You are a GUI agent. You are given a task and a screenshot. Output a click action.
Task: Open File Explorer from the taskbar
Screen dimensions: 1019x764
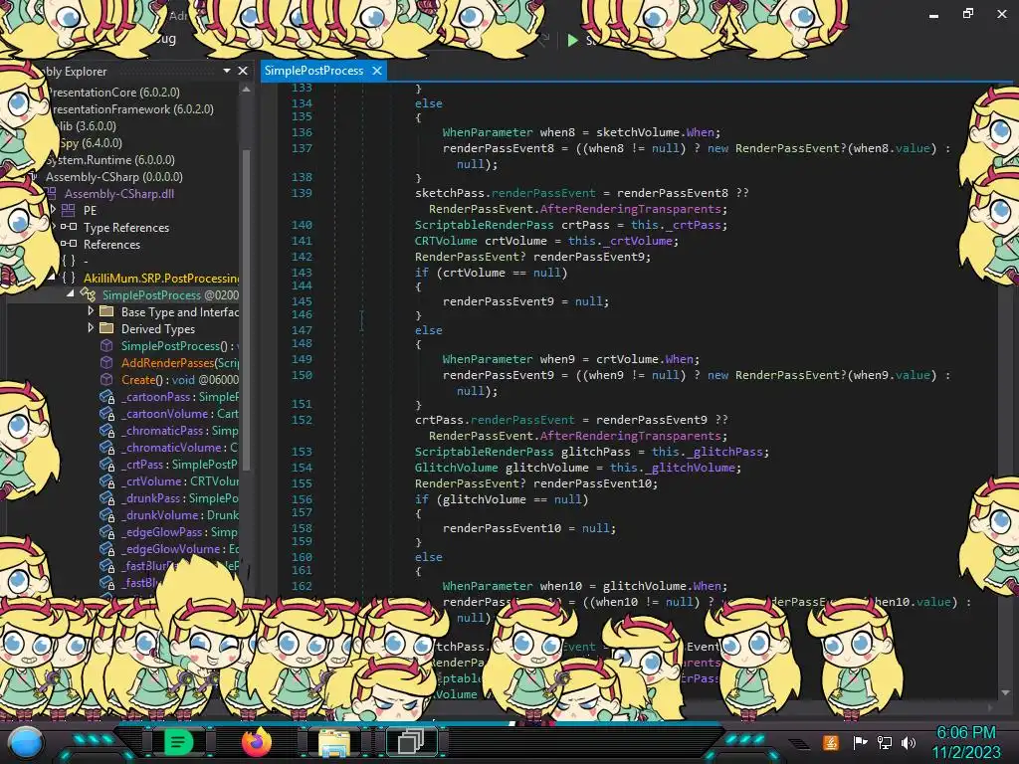click(x=334, y=742)
